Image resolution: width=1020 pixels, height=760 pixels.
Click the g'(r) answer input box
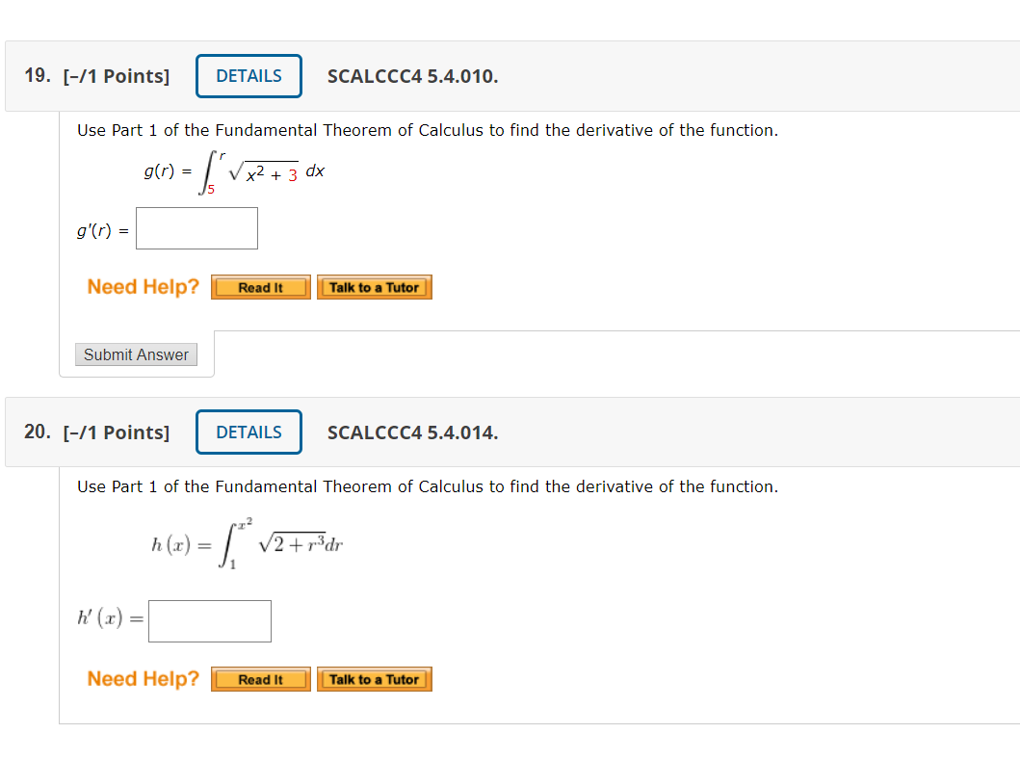click(196, 227)
